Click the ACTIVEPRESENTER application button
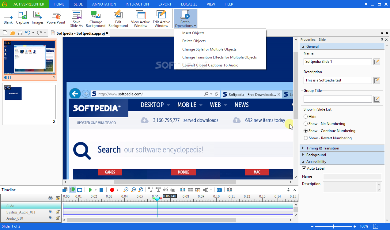The width and height of the screenshot is (390, 230). point(25,4)
